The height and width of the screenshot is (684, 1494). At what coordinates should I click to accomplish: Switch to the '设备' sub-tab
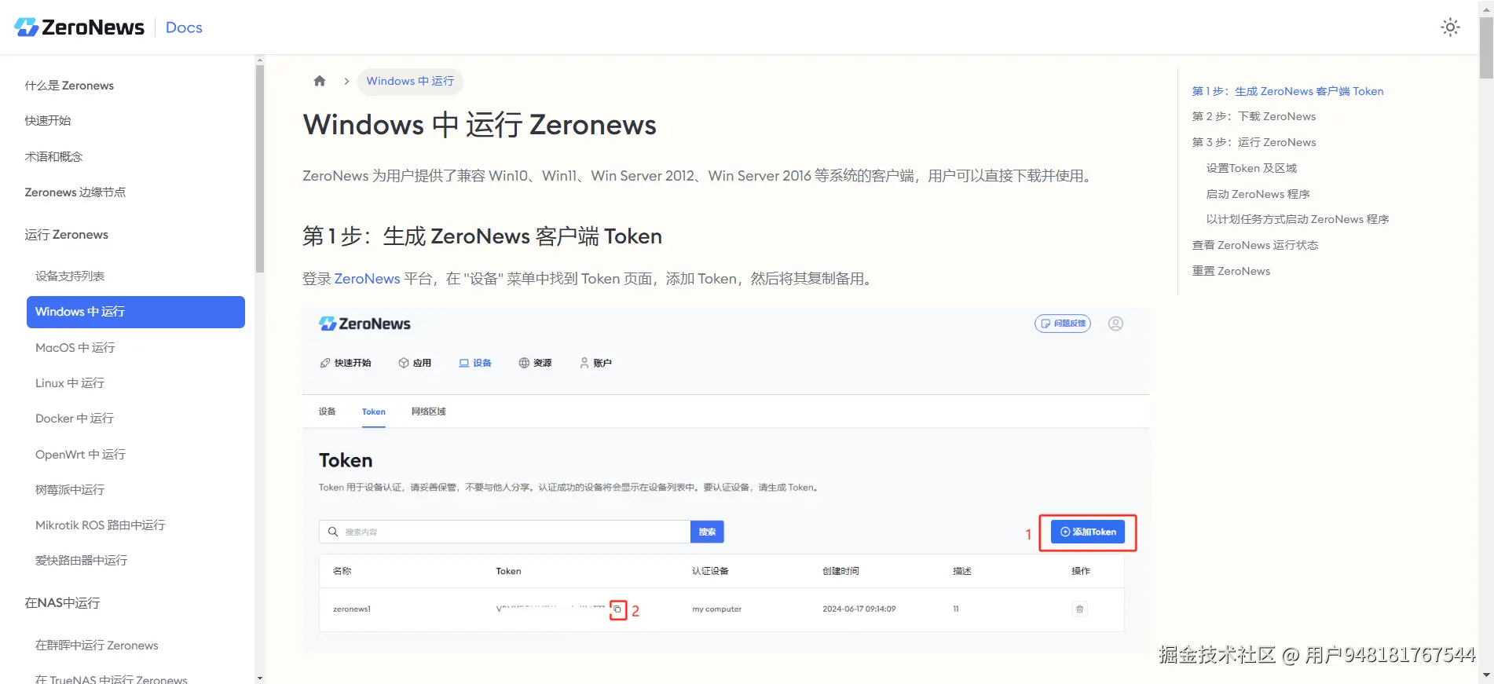[x=327, y=411]
